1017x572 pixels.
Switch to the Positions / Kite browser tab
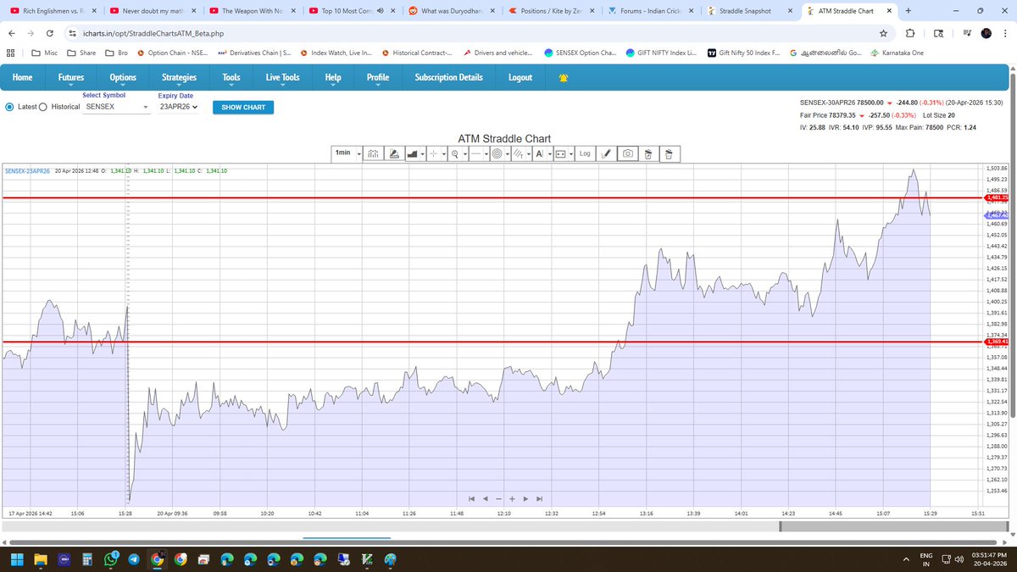point(553,11)
